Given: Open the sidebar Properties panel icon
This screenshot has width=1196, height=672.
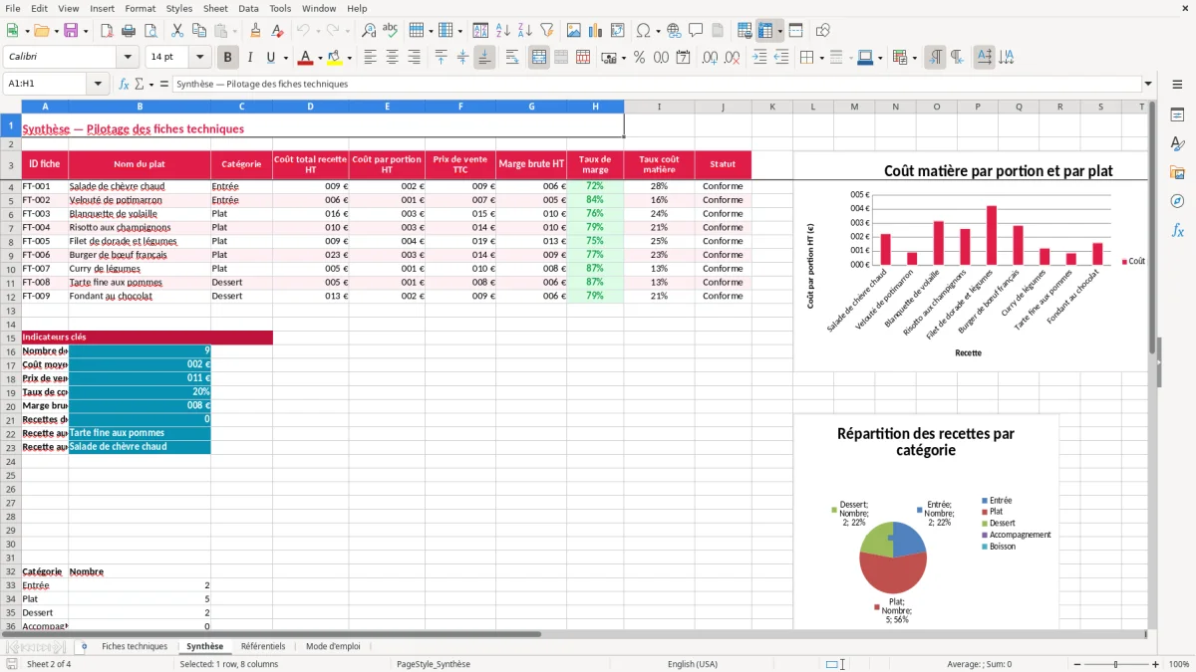Looking at the screenshot, I should [x=1177, y=115].
